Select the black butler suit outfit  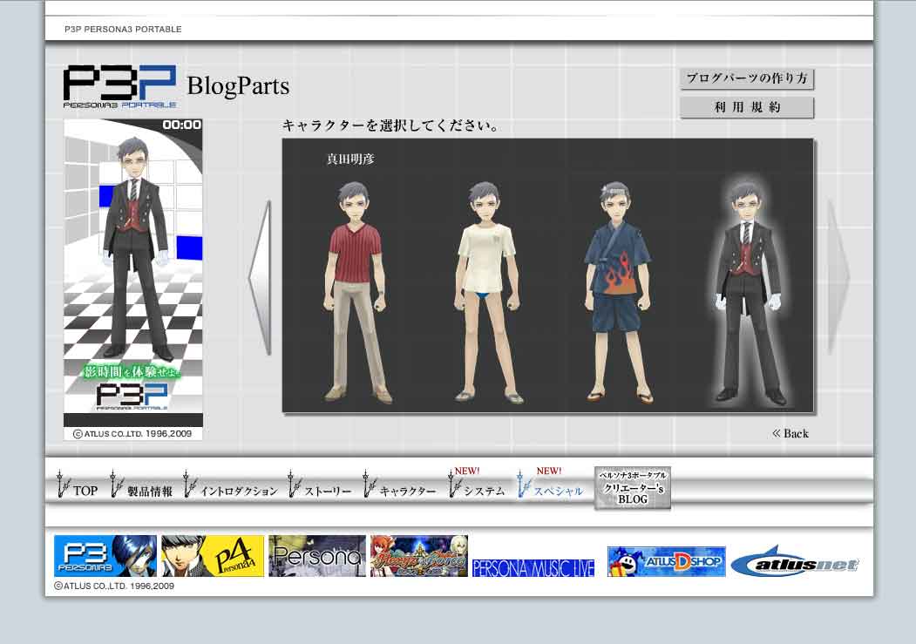tap(749, 292)
